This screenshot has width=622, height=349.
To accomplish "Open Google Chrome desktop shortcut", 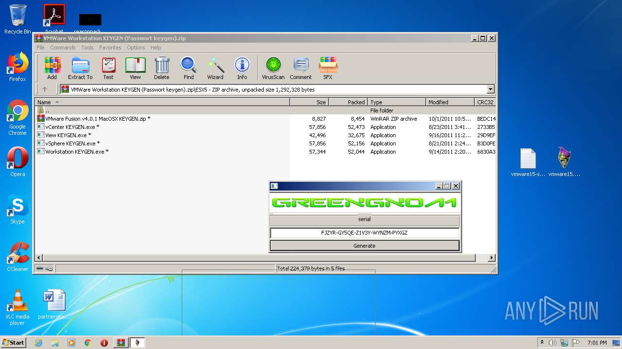I will [x=17, y=118].
